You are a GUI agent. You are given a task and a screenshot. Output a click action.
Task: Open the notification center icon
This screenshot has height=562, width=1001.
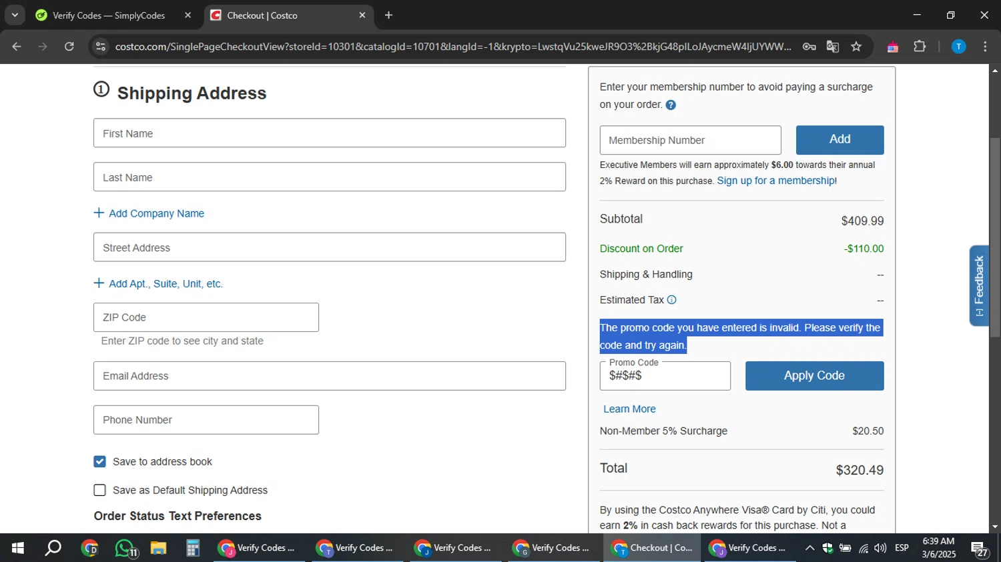click(x=980, y=549)
